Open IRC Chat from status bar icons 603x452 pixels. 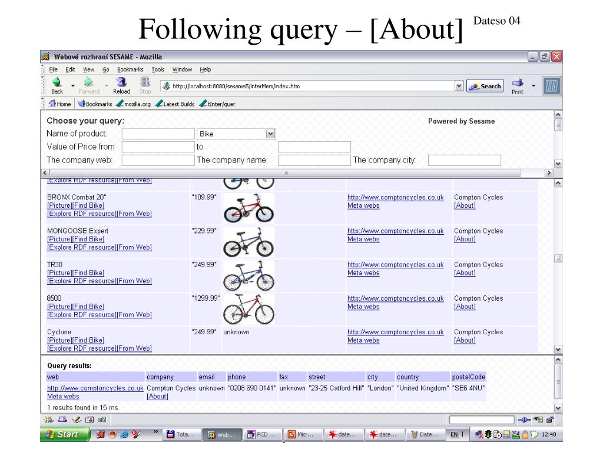[102, 419]
